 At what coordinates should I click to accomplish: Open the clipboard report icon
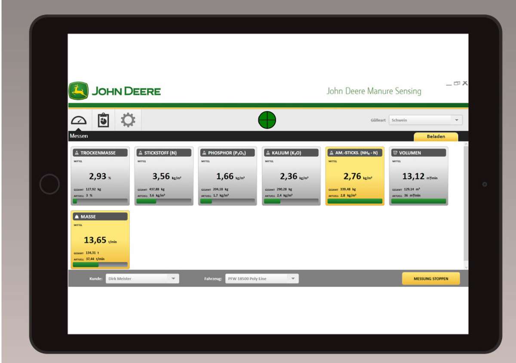click(x=103, y=121)
